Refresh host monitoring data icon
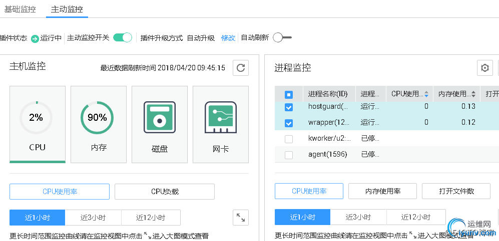 [x=241, y=68]
